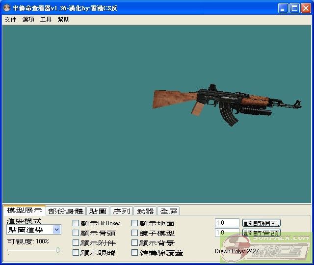
Task: Switch to the 武器 tab
Action: click(145, 211)
